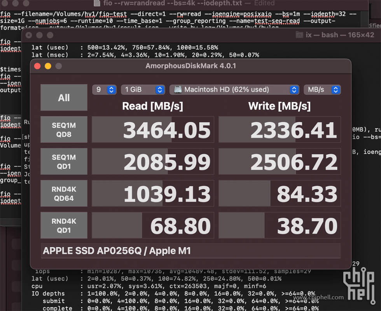
Task: Click the Read [MB/s] column header
Action: [152, 106]
